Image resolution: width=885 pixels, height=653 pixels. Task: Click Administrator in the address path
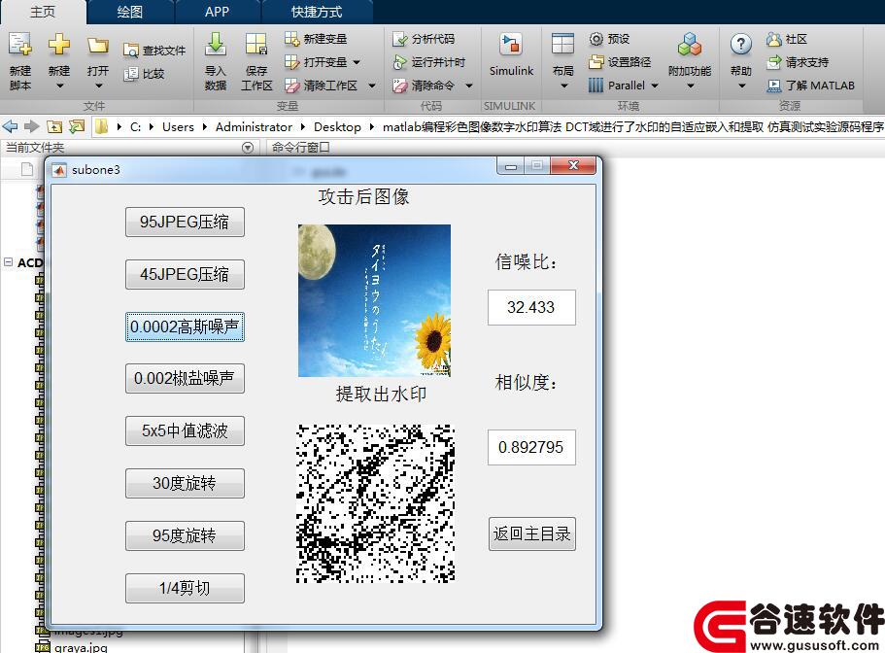point(254,127)
